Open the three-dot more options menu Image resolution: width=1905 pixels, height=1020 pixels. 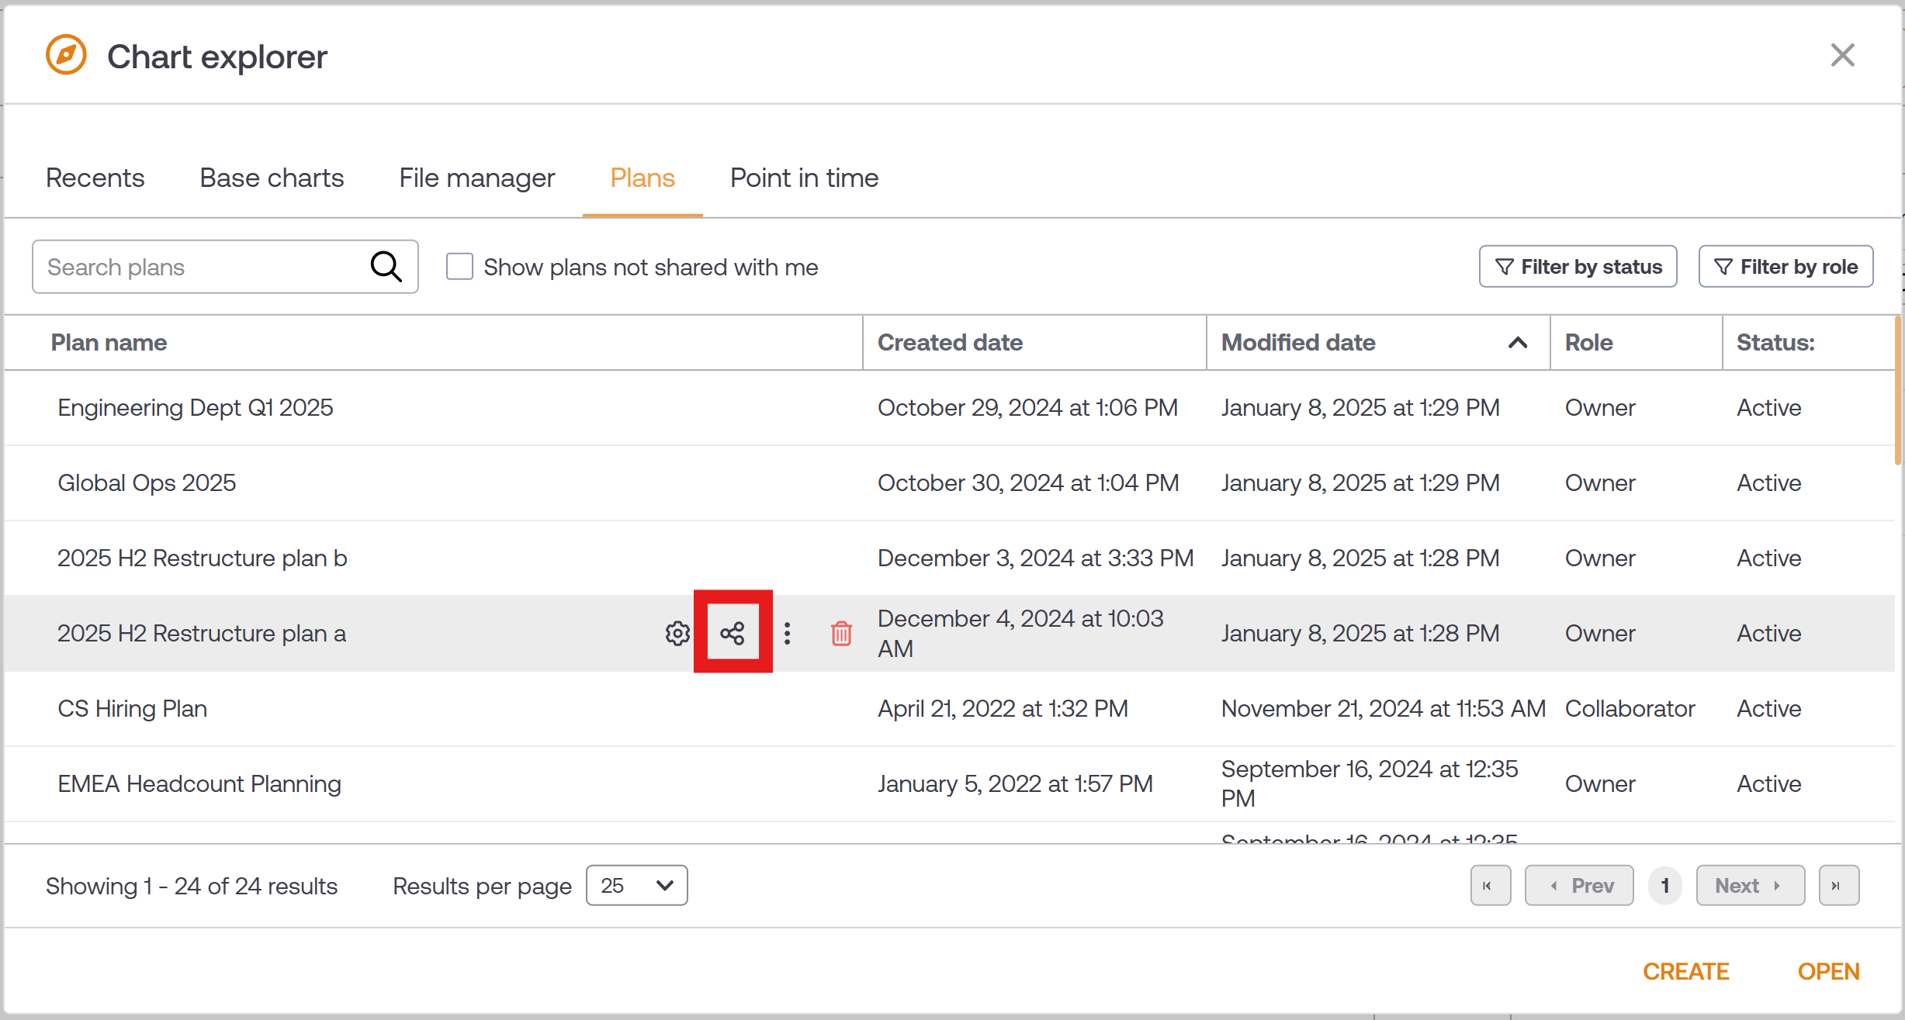tap(787, 633)
